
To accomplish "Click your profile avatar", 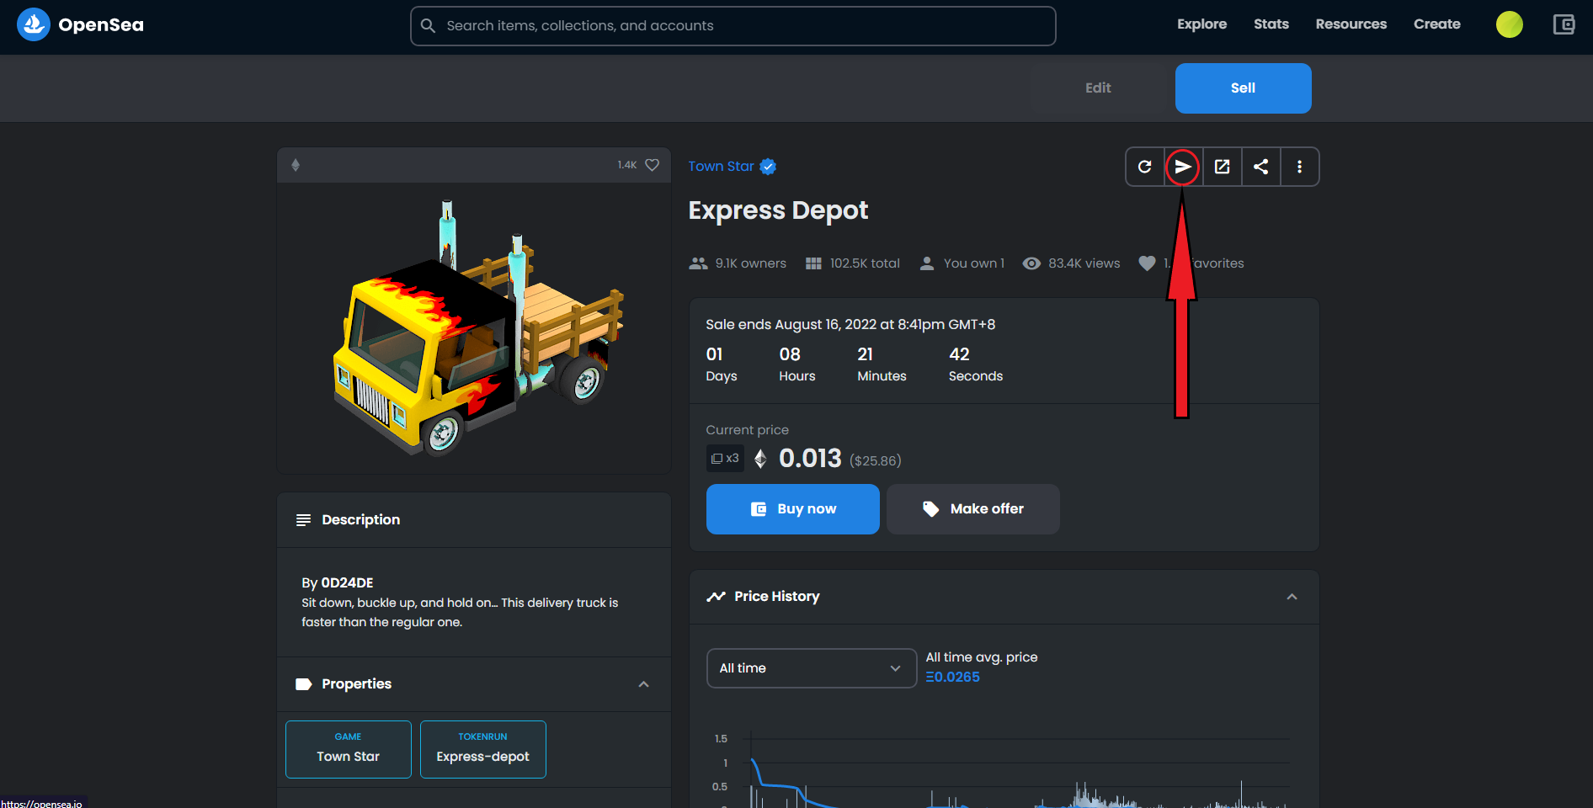I will pos(1509,24).
